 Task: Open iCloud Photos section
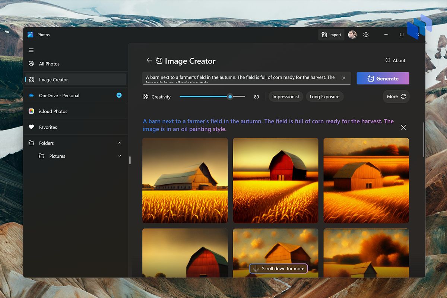click(x=76, y=111)
